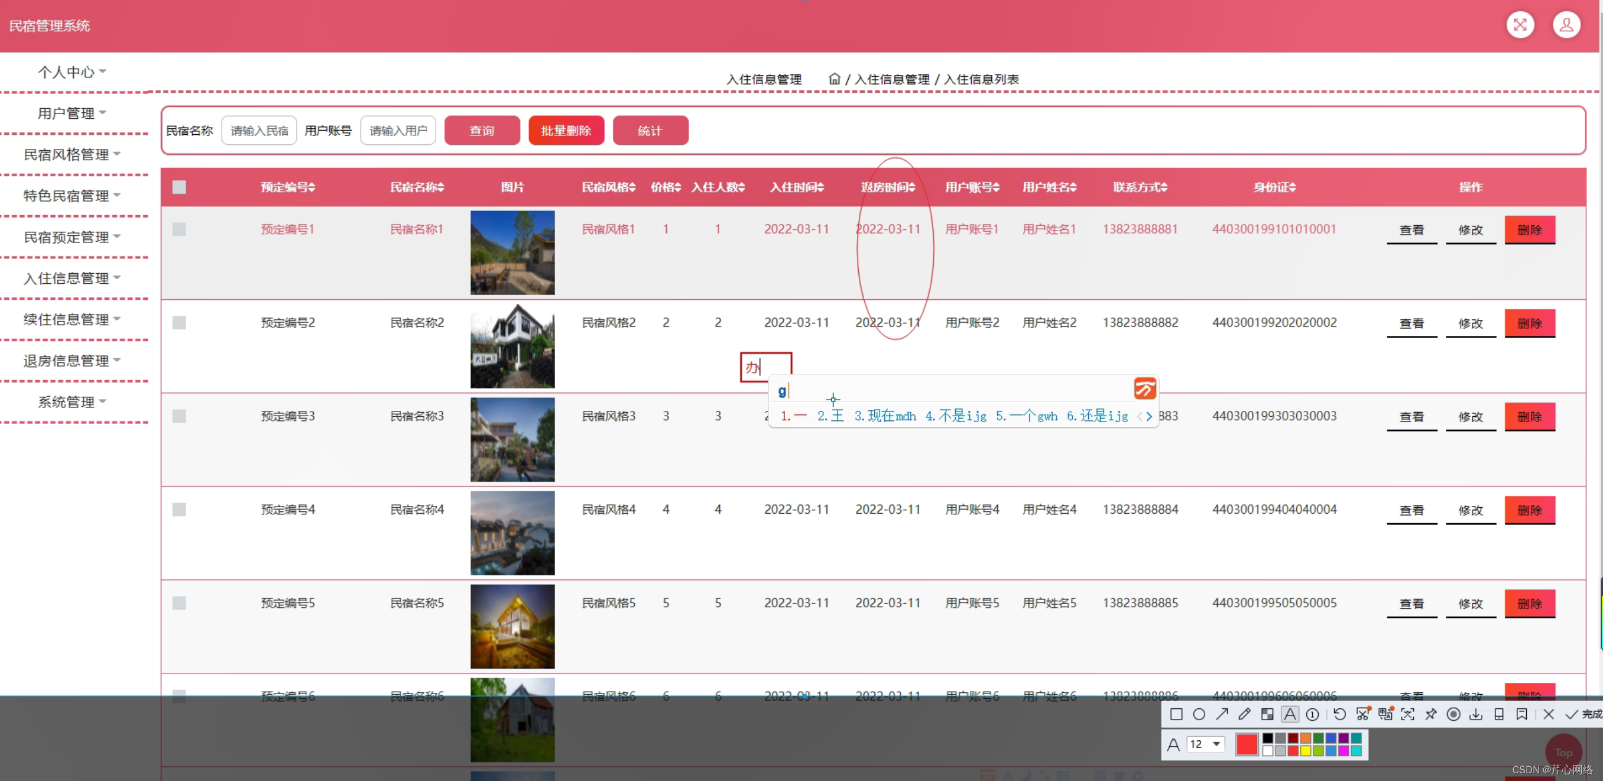Click the save/download screenshot icon
Screen dimensions: 1603x781
(1475, 714)
